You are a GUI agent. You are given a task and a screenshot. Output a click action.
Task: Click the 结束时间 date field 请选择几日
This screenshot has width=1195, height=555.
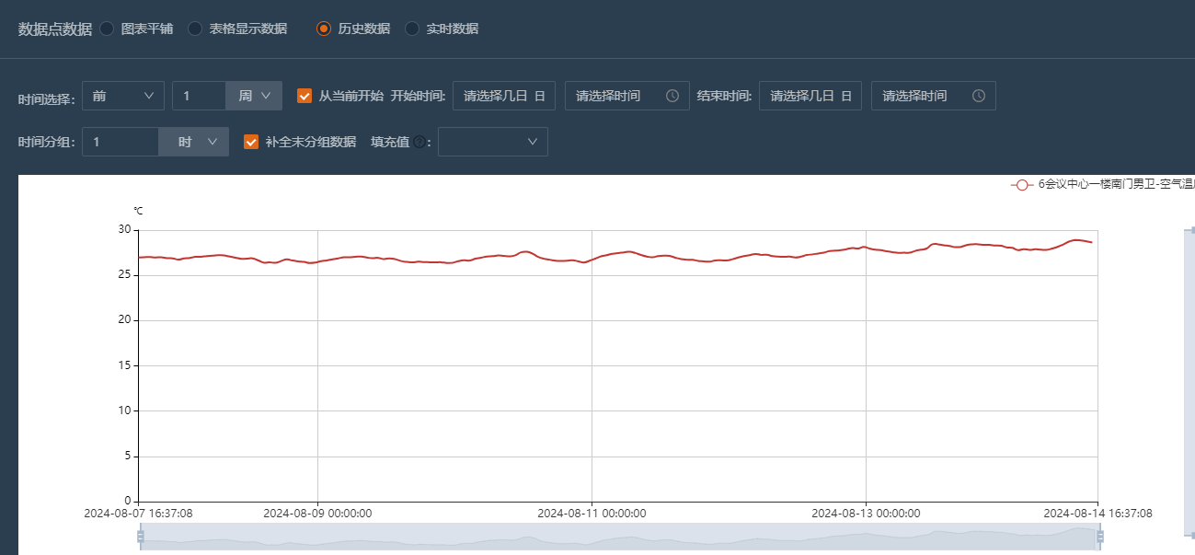(x=810, y=96)
